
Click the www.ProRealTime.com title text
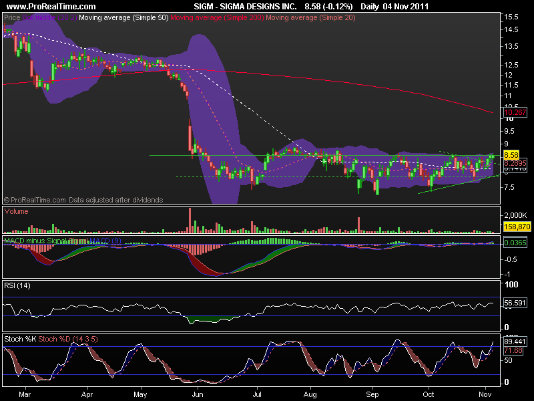point(51,7)
